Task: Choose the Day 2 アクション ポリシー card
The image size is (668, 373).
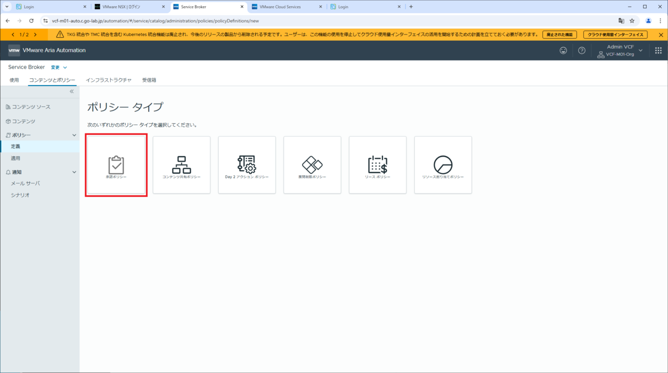Action: [247, 165]
